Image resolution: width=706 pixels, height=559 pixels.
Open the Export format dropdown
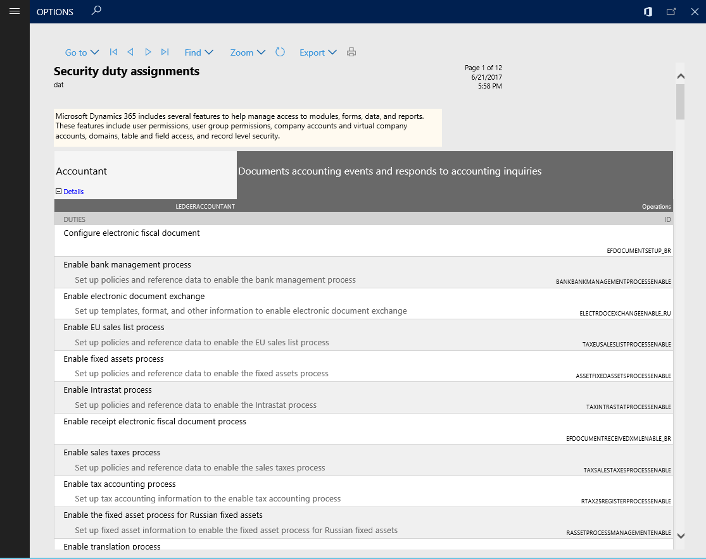(x=318, y=52)
